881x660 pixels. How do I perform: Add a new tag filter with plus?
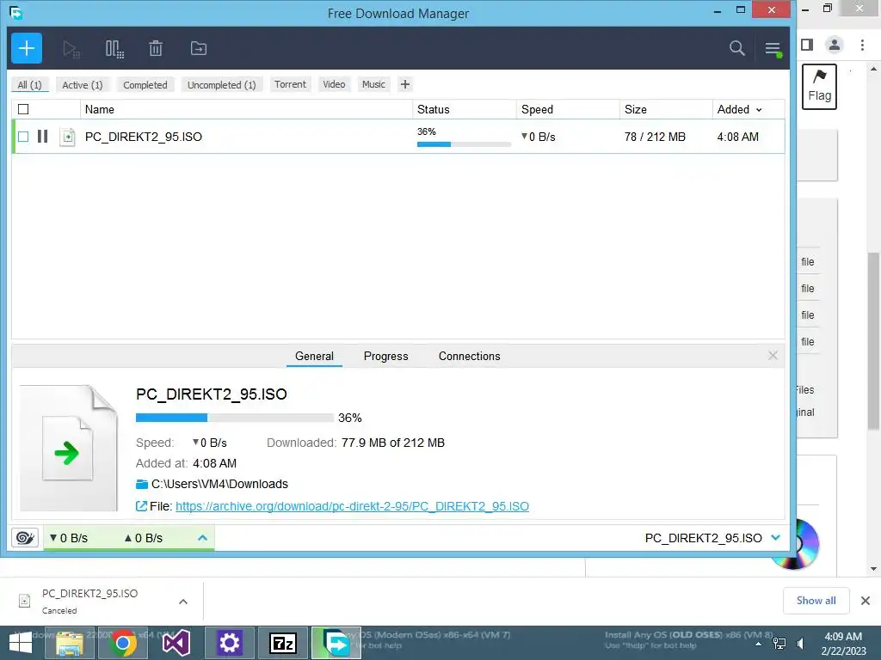[405, 85]
